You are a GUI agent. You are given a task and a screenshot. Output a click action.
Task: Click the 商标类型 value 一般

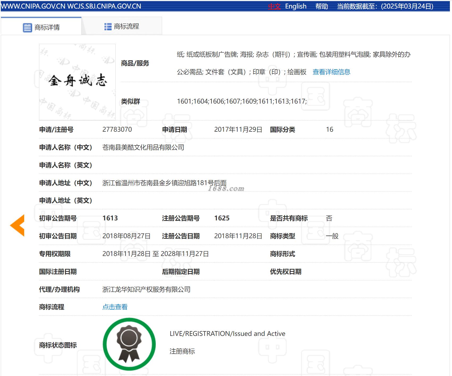(x=332, y=236)
